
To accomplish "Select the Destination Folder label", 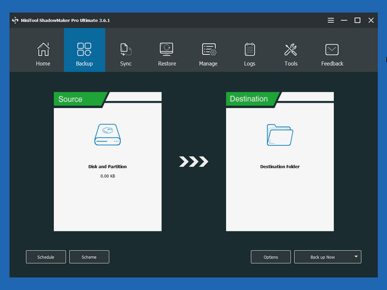I will pyautogui.click(x=279, y=166).
